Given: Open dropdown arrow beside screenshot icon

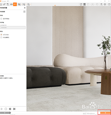Looking at the screenshot, I should 21,4.
